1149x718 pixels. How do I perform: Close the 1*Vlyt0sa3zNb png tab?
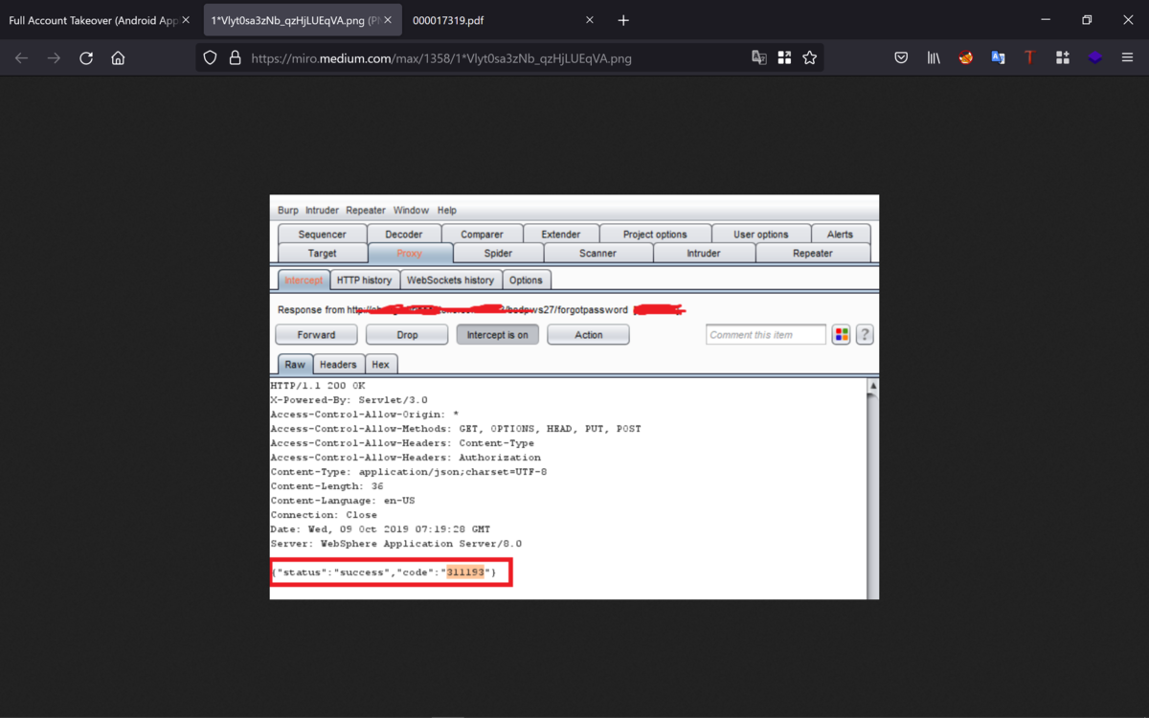click(x=388, y=20)
